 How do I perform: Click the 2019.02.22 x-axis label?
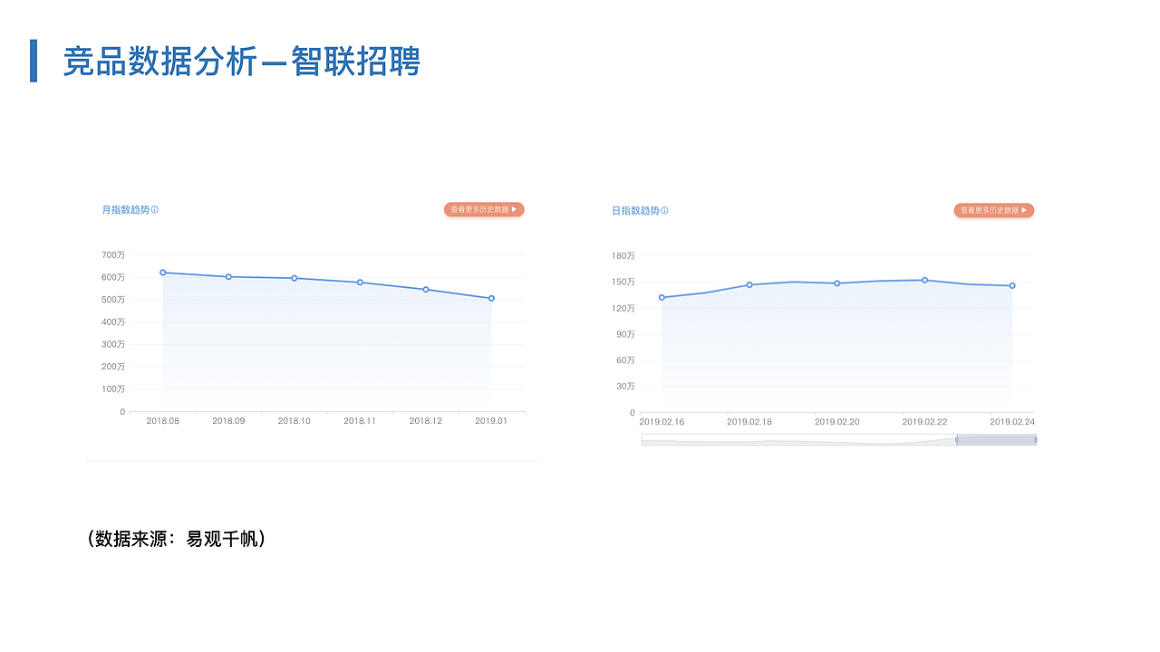point(924,422)
